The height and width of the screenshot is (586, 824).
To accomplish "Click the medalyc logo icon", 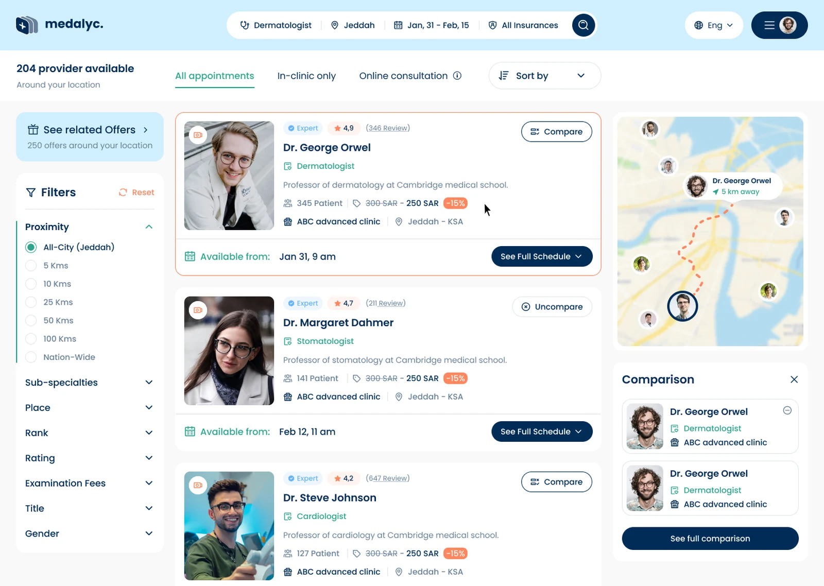I will pos(27,25).
